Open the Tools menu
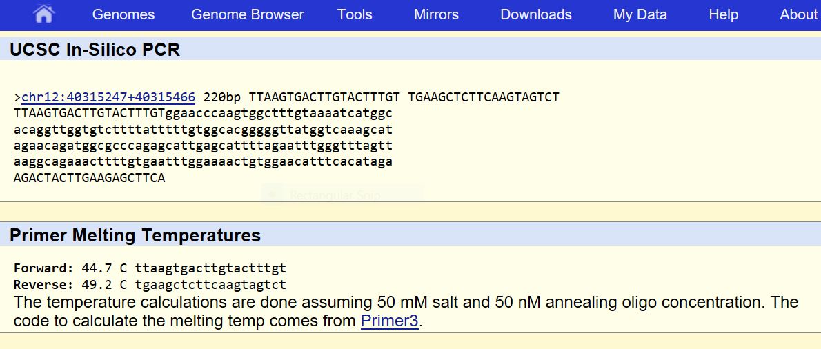Viewport: 821px width, 349px height. 355,14
